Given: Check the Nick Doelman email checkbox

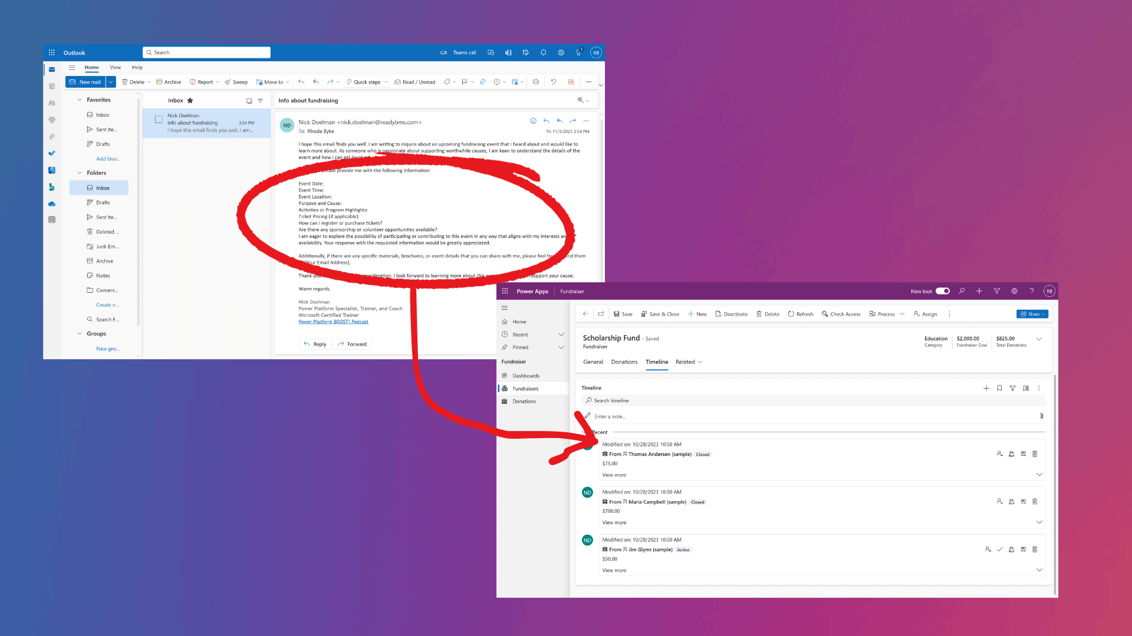Looking at the screenshot, I should coord(159,119).
